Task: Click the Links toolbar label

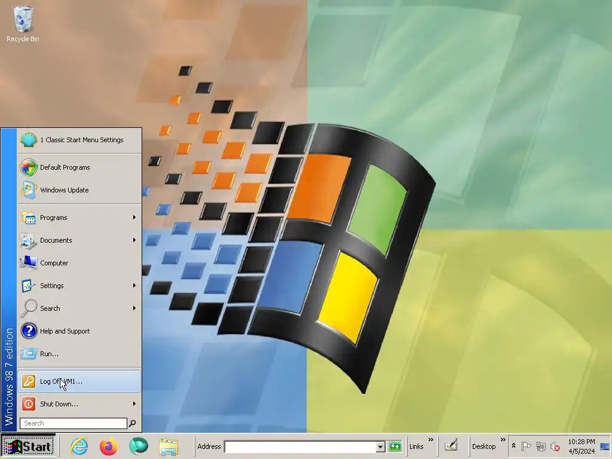Action: coord(416,446)
